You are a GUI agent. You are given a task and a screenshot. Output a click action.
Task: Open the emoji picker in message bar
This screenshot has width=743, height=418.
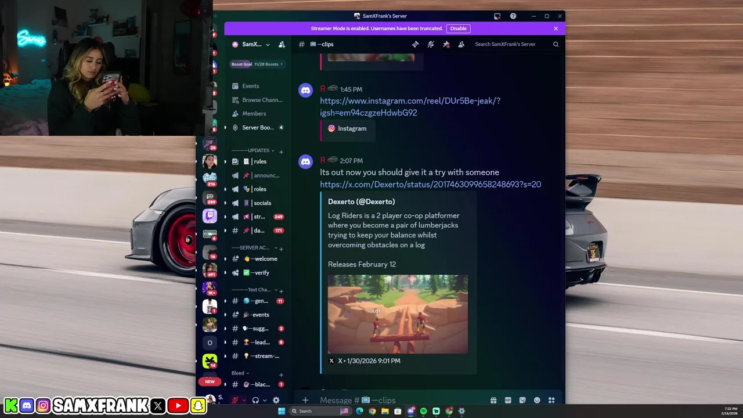point(537,400)
